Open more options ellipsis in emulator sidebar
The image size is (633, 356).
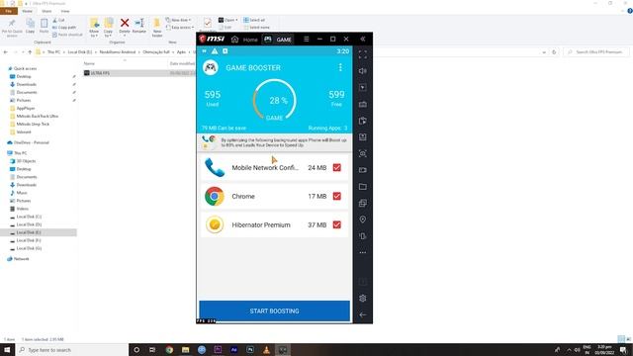363,253
